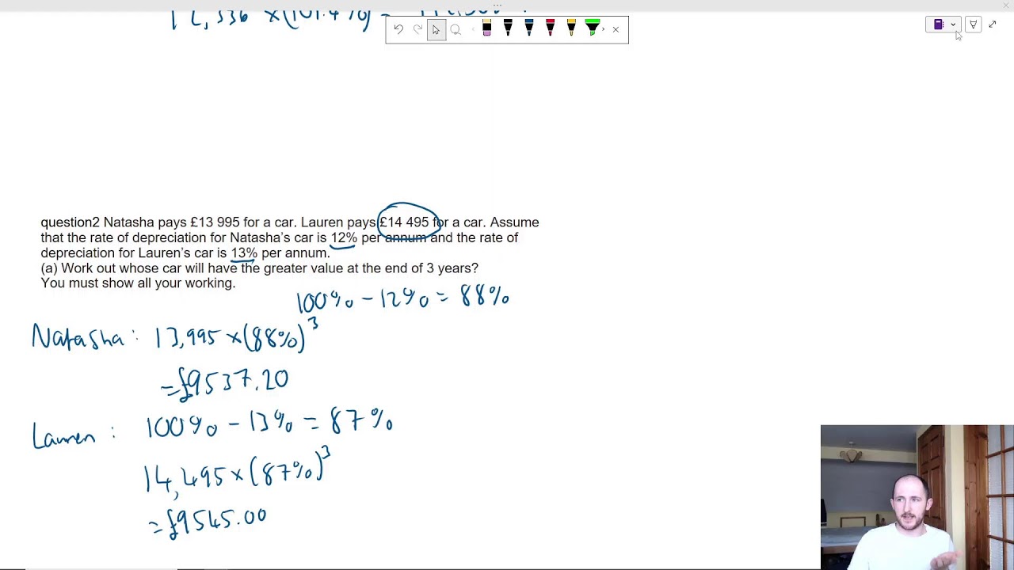The height and width of the screenshot is (570, 1014).
Task: Undo the last ink stroke
Action: click(398, 29)
